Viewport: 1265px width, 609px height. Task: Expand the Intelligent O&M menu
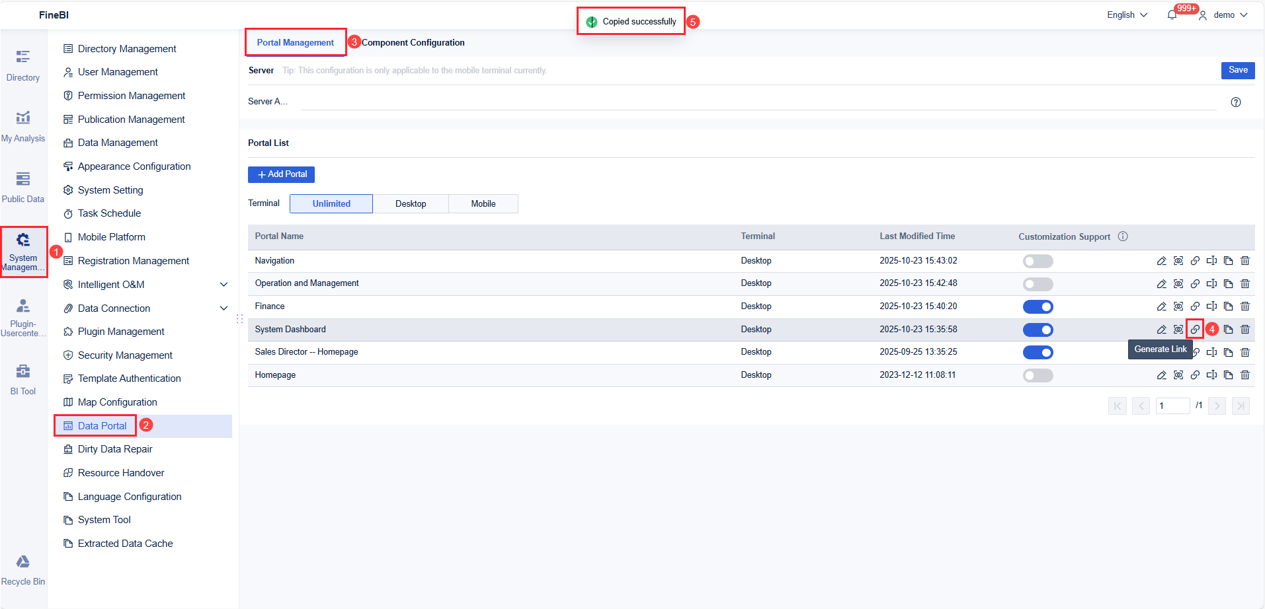[224, 285]
